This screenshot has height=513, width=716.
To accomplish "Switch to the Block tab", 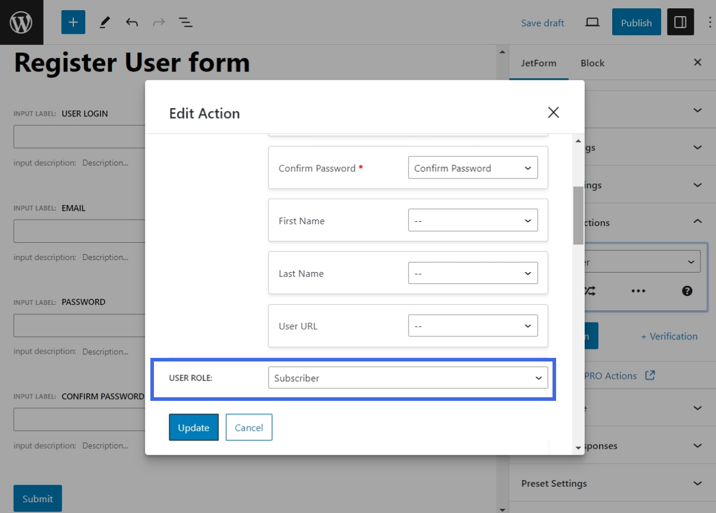I will click(x=592, y=63).
